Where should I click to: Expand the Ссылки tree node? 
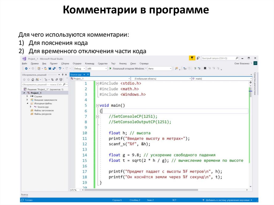click(x=27, y=96)
